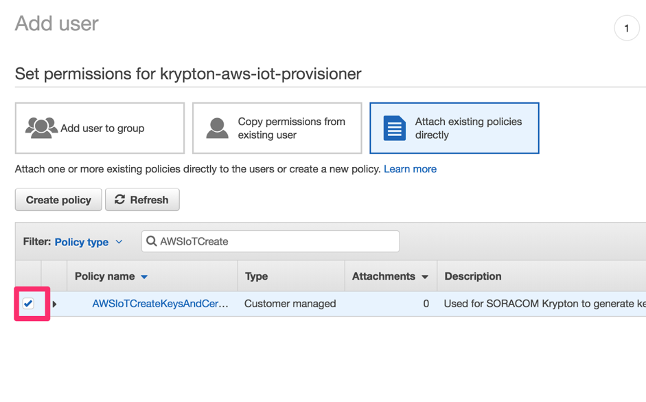Uncheck the AWSIoTCreateKeysAndCer policy checkbox

(x=28, y=303)
